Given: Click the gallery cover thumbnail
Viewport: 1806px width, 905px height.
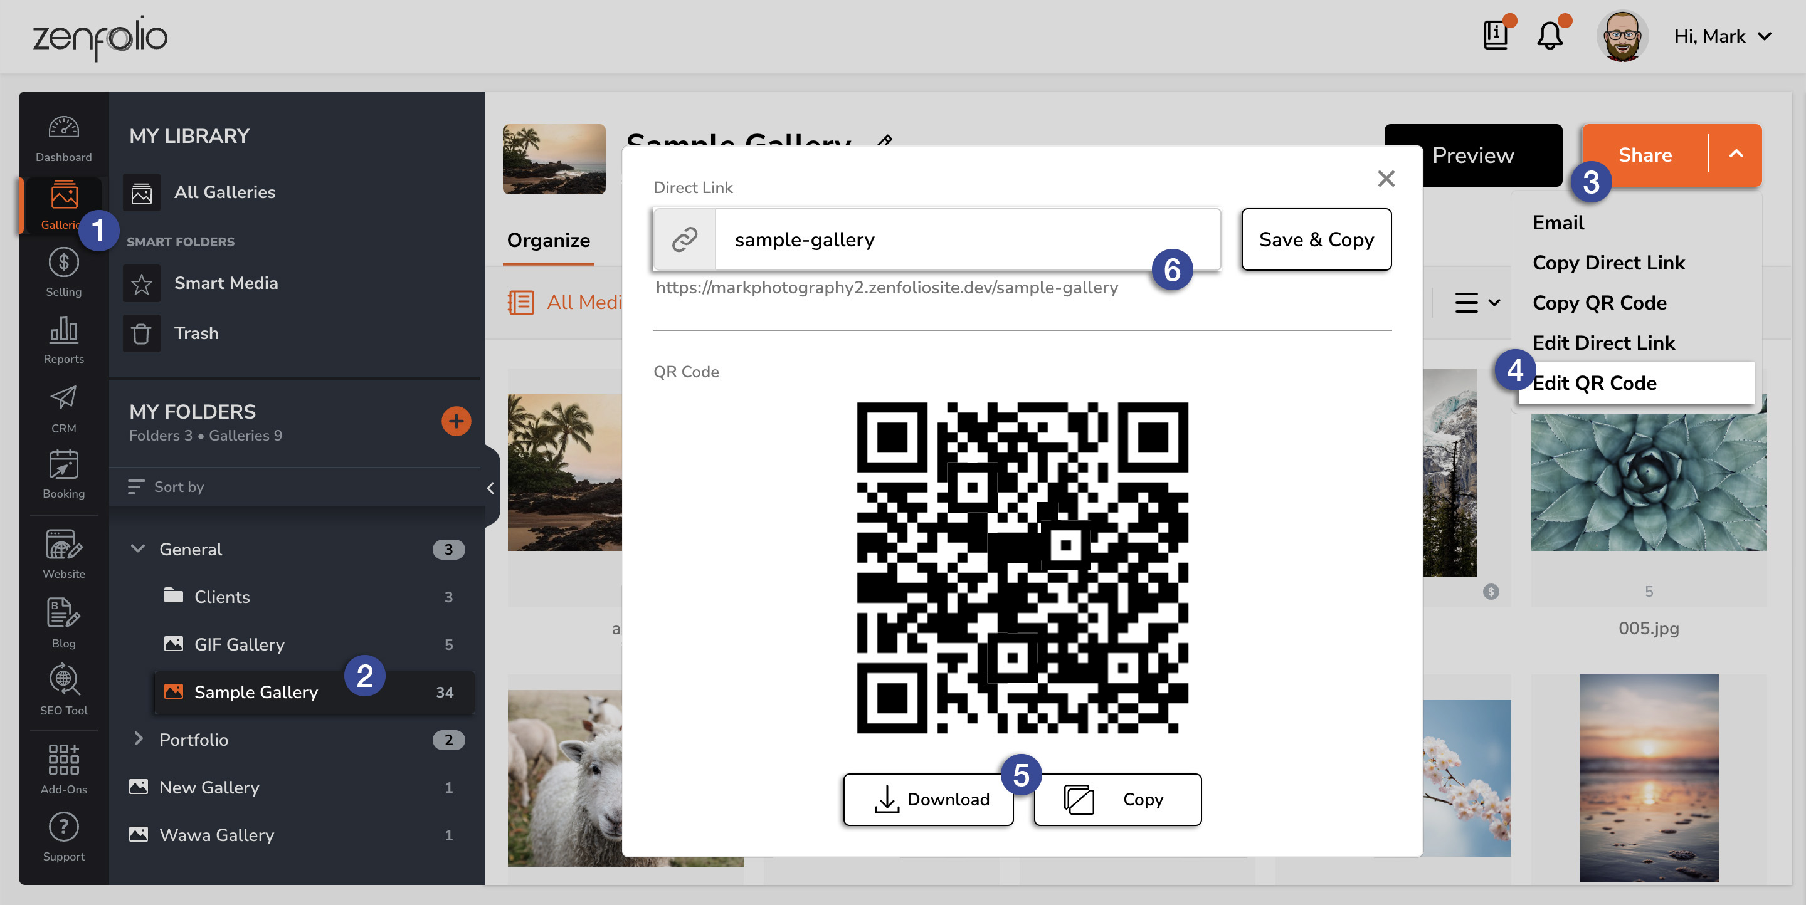Looking at the screenshot, I should coord(554,159).
